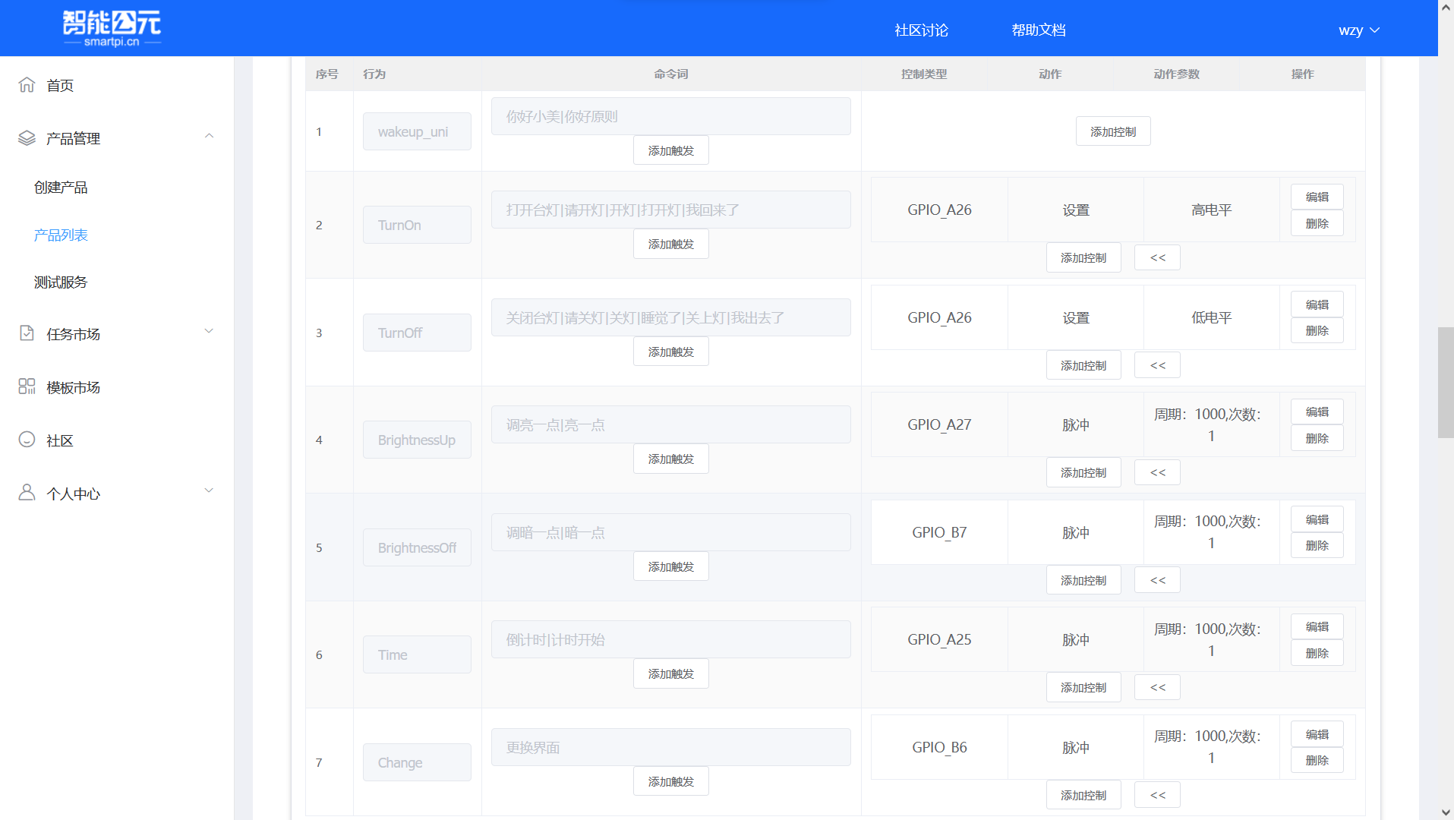Open the wzy user dropdown
This screenshot has width=1454, height=820.
coord(1359,30)
